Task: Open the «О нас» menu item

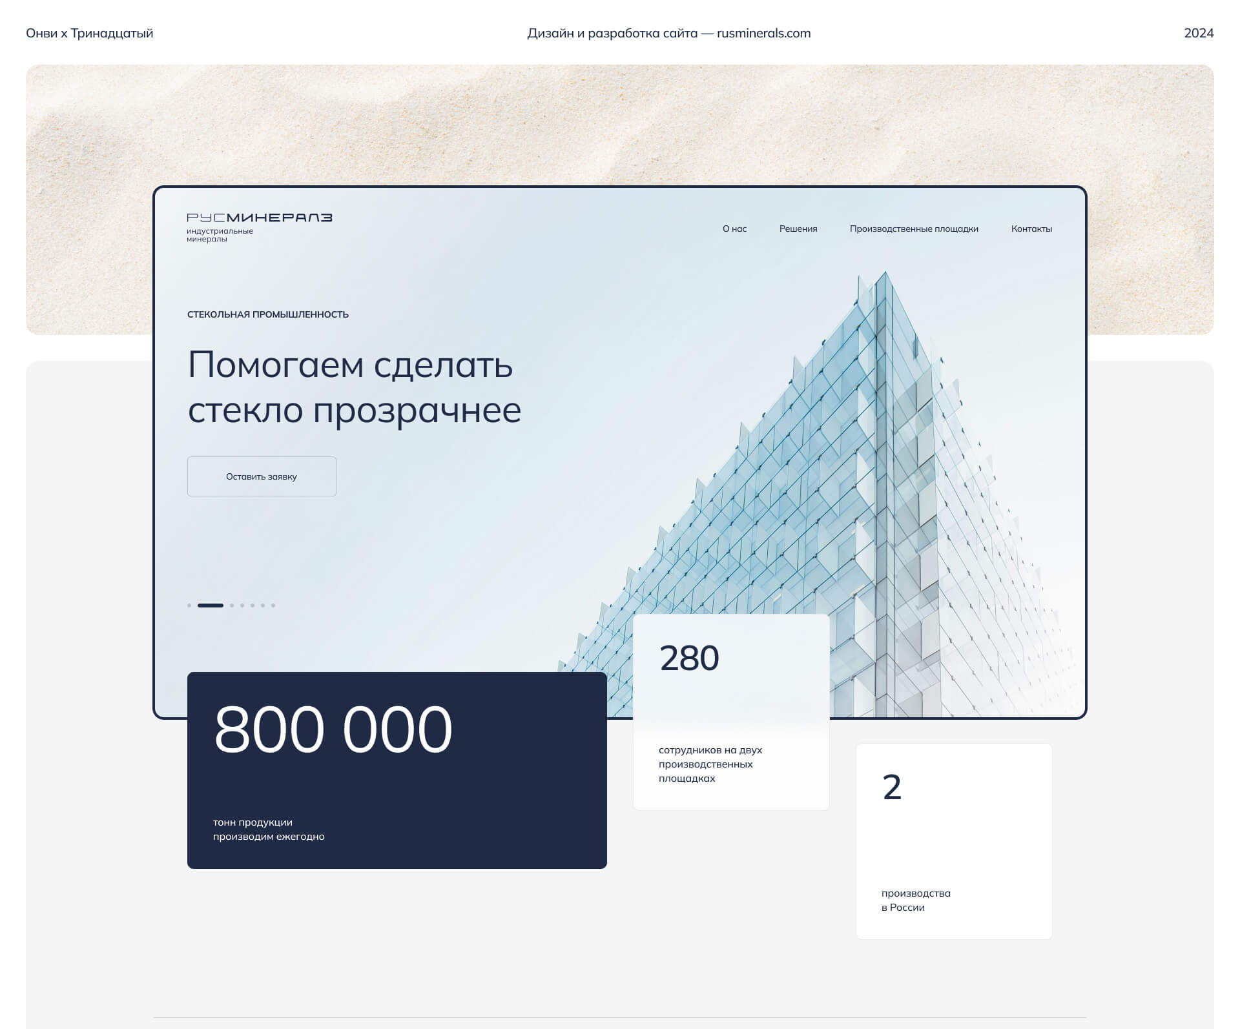Action: pos(734,229)
